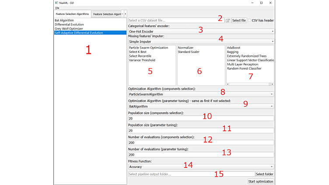Open the Fitness Function dropdown
The image size is (329, 185).
point(201,167)
